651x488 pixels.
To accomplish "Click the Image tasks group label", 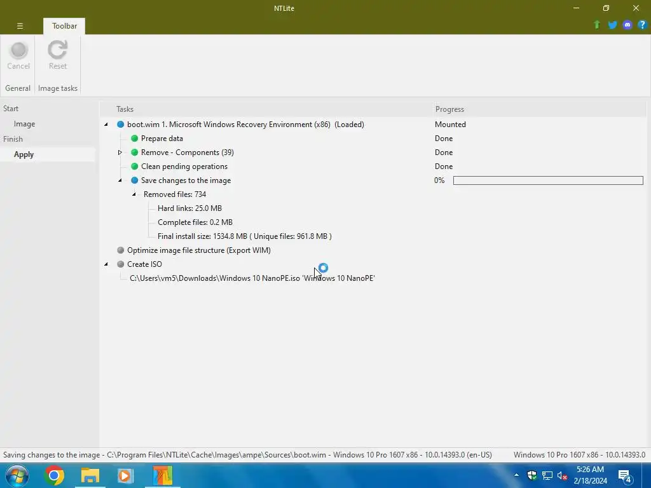I will tap(58, 88).
